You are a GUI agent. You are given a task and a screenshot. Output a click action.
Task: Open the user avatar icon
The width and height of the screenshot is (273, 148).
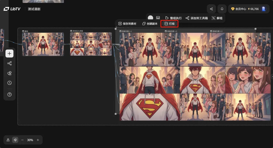[264, 9]
